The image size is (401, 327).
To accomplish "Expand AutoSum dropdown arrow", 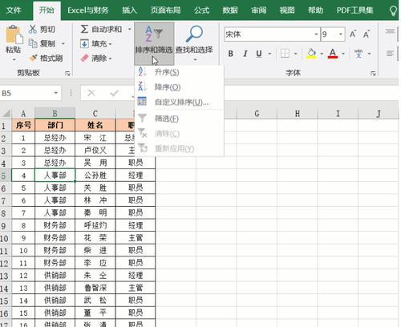I will coord(130,29).
